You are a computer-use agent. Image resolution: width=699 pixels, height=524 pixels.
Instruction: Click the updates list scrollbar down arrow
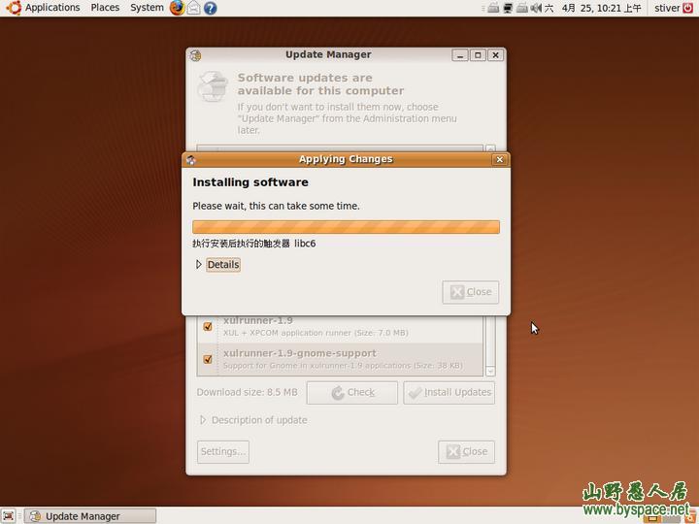click(x=490, y=371)
